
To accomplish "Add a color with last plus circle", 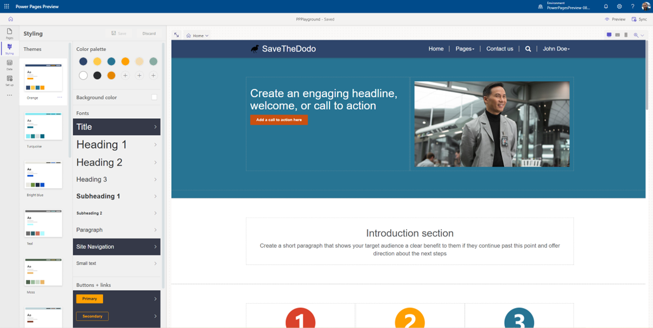I will pyautogui.click(x=154, y=76).
